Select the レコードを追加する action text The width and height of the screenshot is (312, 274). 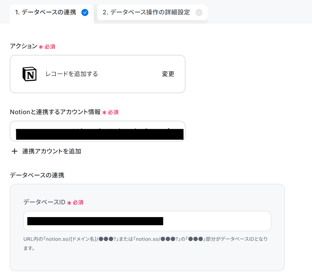72,74
